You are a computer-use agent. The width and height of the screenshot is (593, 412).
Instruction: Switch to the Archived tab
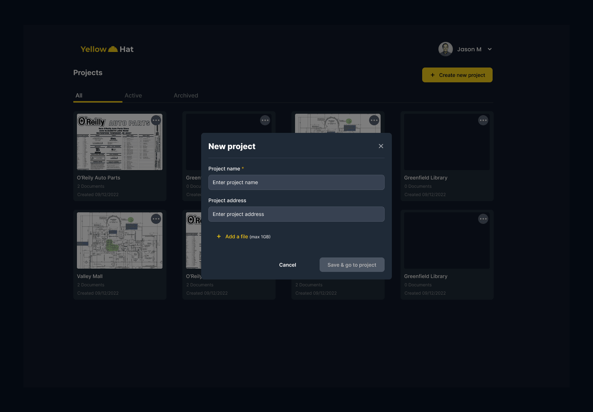186,95
